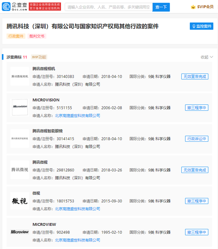Click application date 1995-02-10
Viewport: 218px width, 249px height.
[x=112, y=232]
